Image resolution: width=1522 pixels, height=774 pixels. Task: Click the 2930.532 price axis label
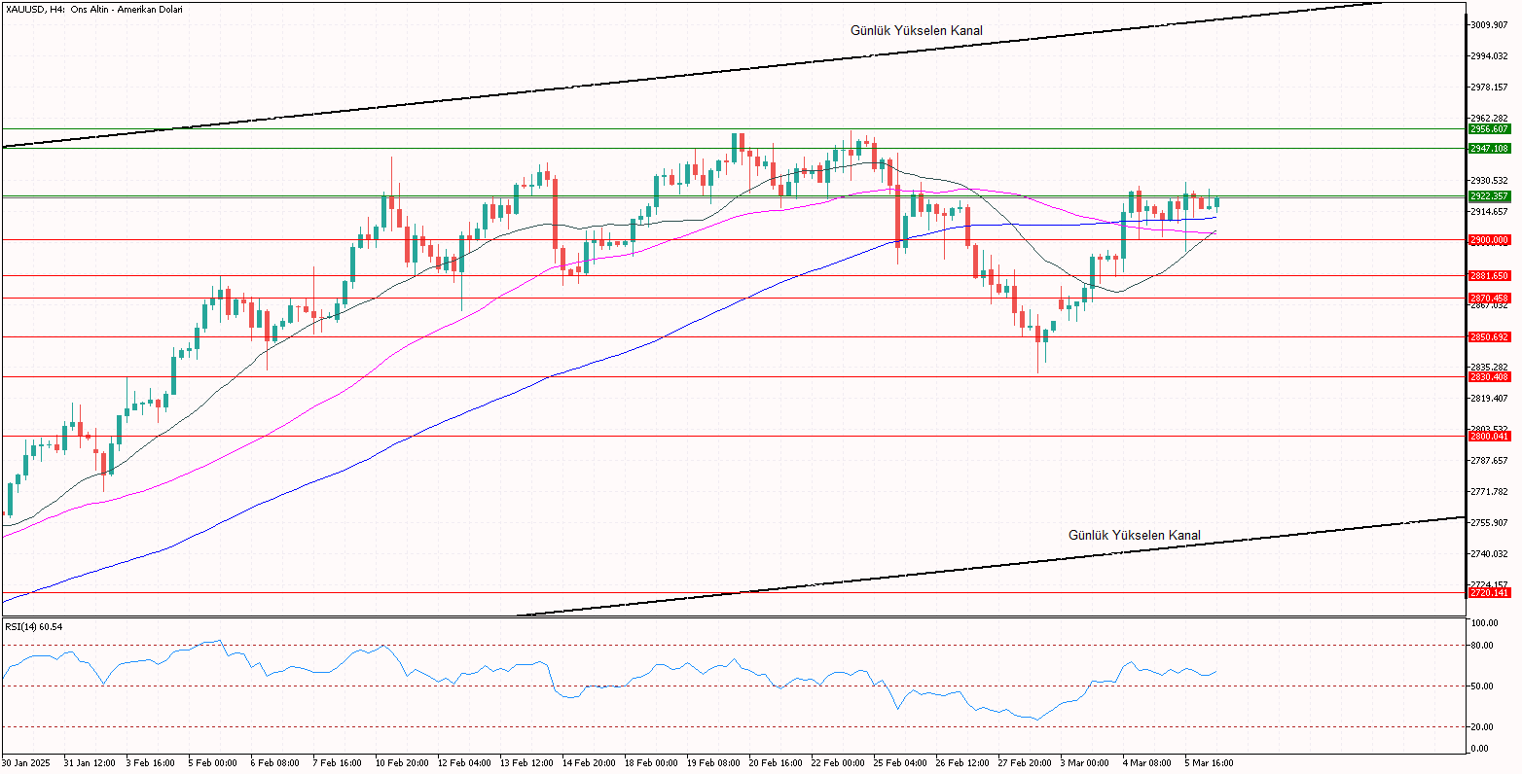[x=1491, y=180]
